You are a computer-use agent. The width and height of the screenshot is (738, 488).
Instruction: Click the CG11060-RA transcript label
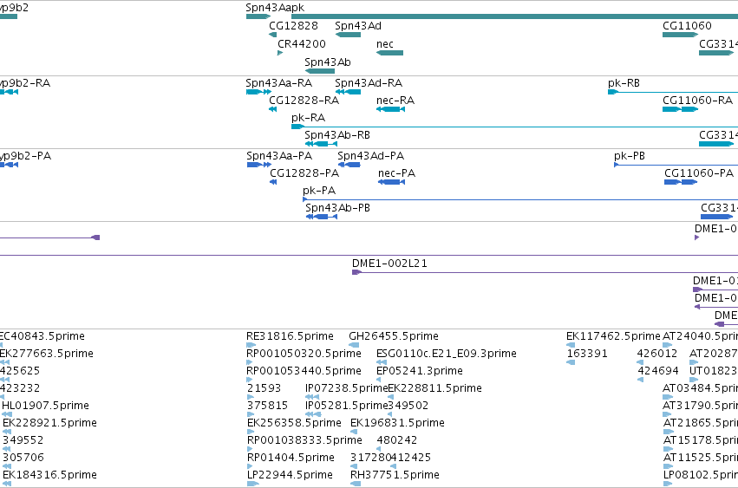(x=697, y=101)
